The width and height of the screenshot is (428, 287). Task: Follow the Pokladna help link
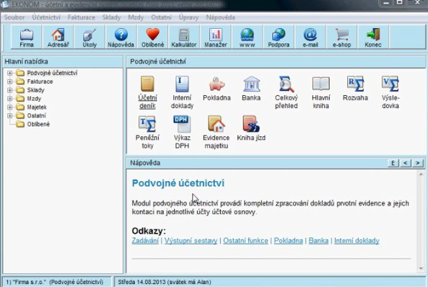[288, 241]
